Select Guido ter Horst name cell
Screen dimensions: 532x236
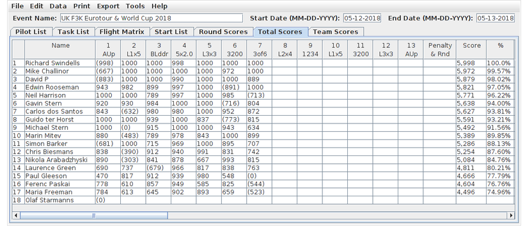(x=60, y=120)
